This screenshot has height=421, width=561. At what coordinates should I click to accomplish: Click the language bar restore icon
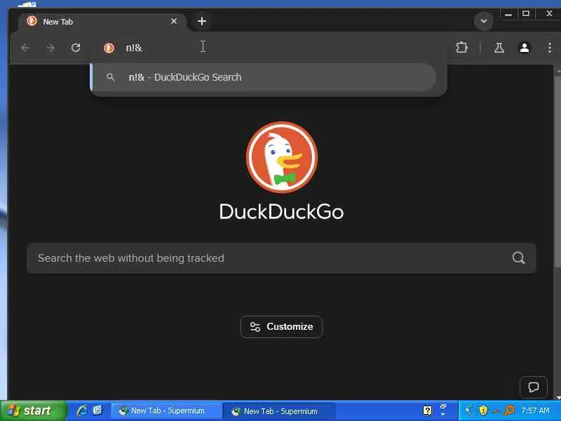coord(443,406)
